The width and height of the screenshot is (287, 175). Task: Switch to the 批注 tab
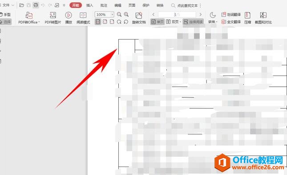click(x=104, y=5)
